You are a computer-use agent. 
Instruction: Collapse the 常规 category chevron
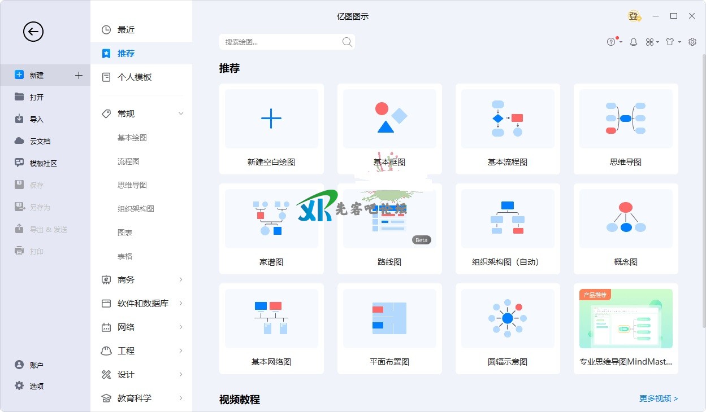coord(181,114)
